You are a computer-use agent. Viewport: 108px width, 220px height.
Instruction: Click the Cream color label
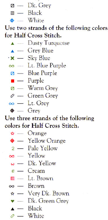click(x=36, y=171)
